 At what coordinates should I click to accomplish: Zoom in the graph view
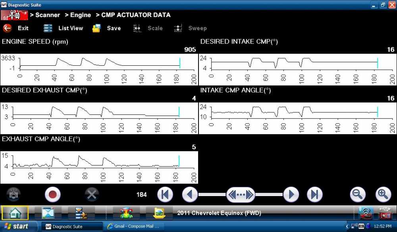pos(383,194)
